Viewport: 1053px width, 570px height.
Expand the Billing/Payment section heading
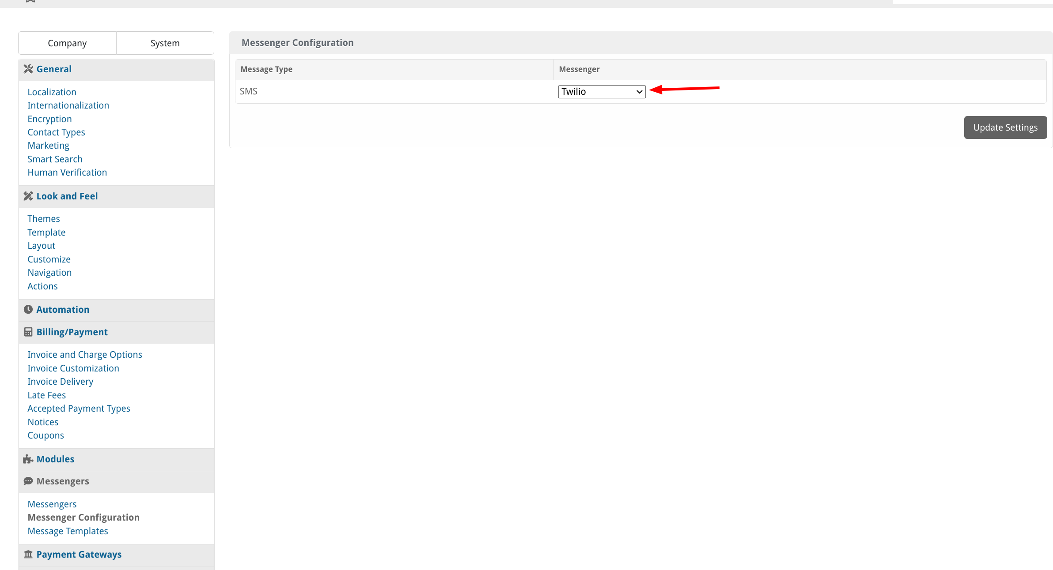point(72,332)
